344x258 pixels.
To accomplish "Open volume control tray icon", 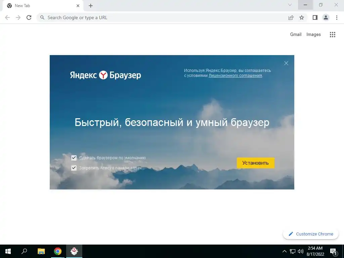I will click(x=301, y=251).
